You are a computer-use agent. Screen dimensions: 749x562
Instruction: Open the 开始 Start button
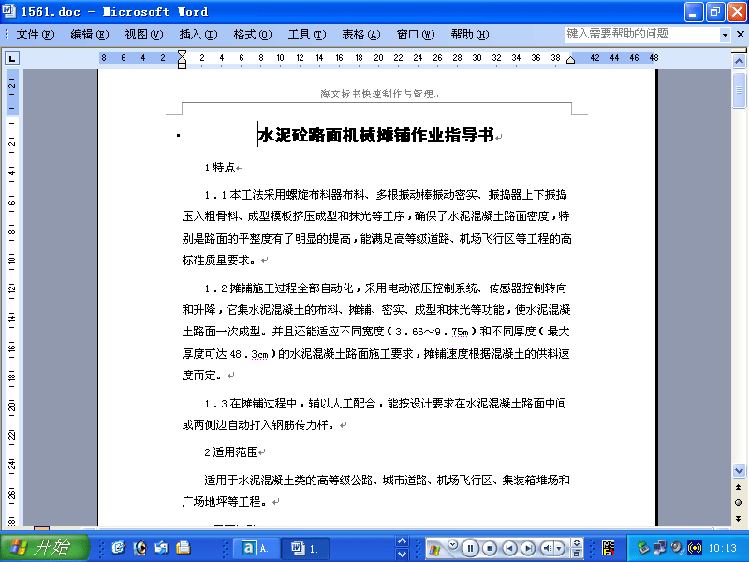[x=45, y=547]
